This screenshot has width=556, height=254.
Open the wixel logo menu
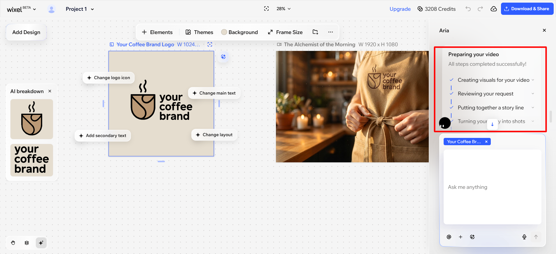click(21, 9)
